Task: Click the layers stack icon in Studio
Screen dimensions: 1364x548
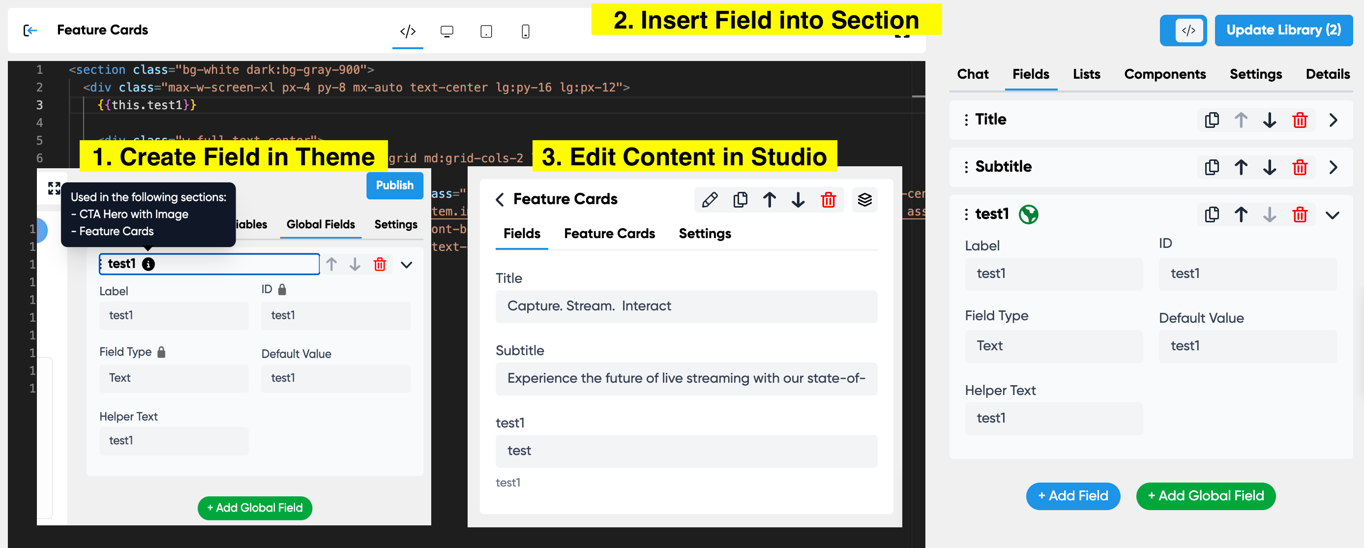Action: point(864,200)
